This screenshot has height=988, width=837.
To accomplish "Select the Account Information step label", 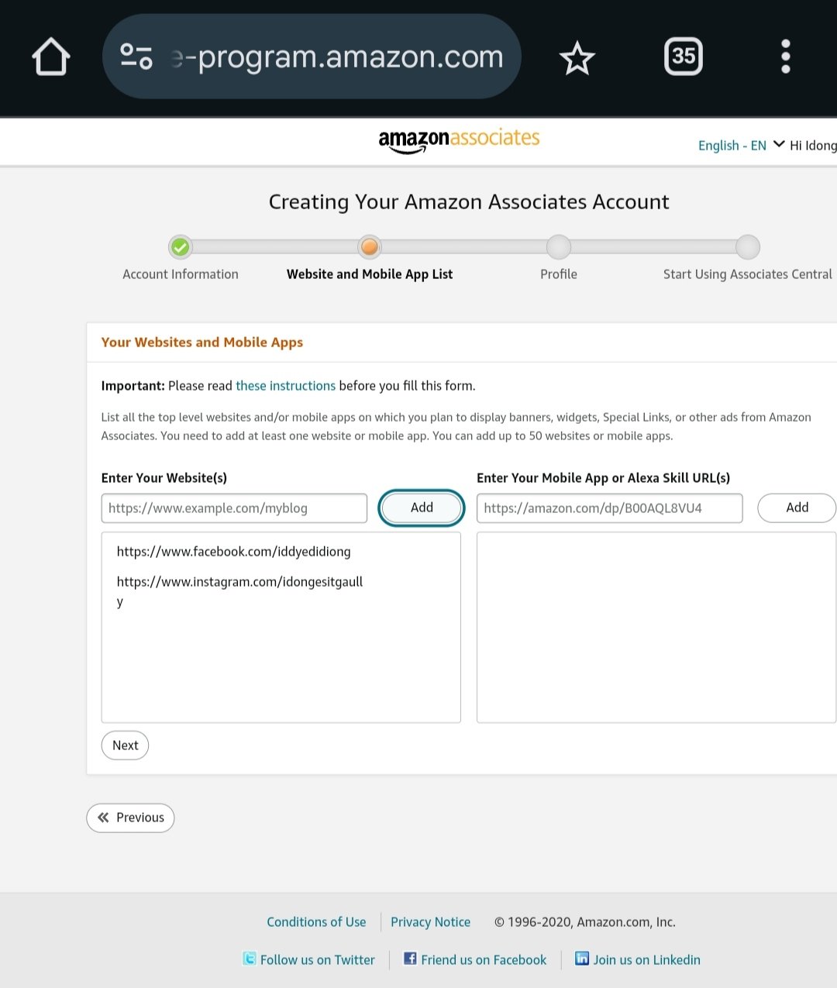I will coord(181,274).
